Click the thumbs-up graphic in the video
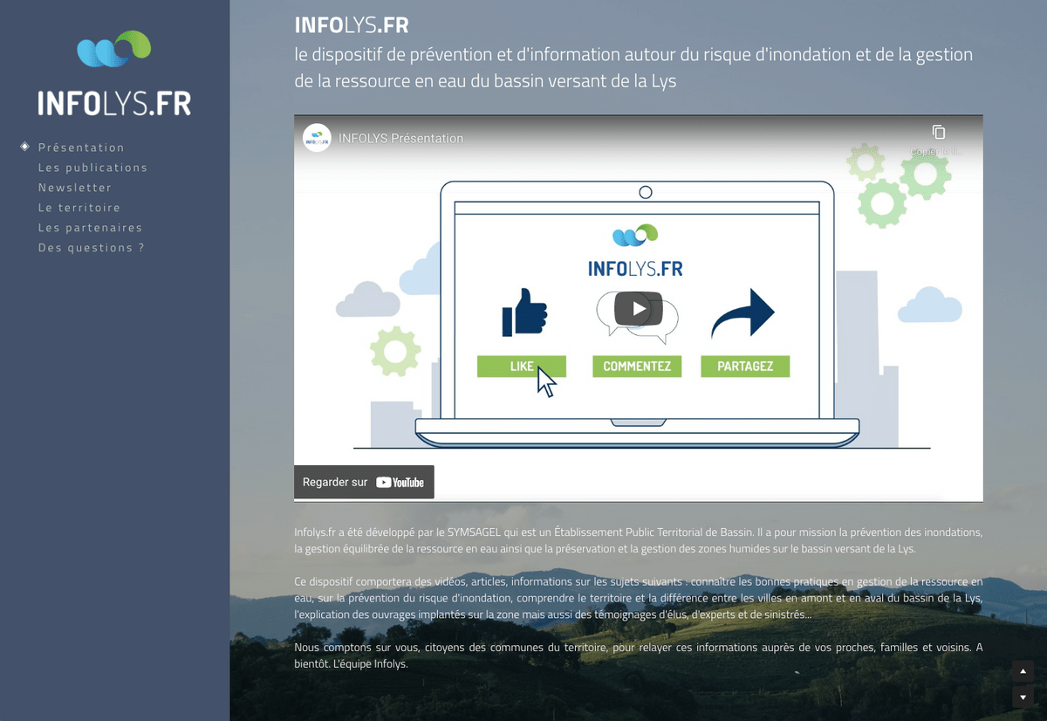This screenshot has height=721, width=1047. [524, 313]
